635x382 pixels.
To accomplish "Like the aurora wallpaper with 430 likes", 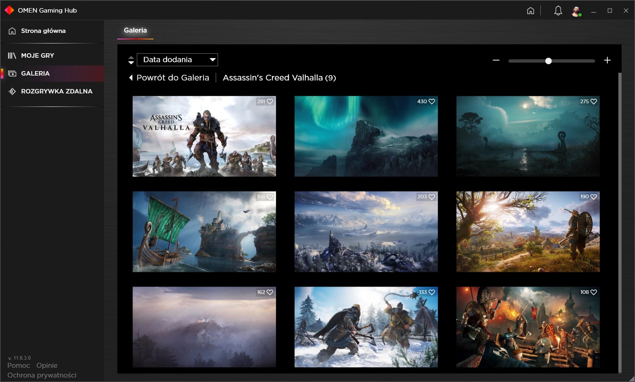I will tap(432, 102).
